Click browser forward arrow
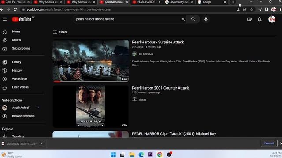The width and height of the screenshot is (282, 158). 8,9
